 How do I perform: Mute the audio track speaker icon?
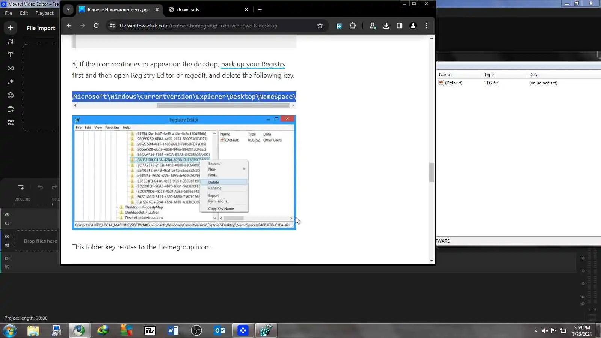pos(7,258)
